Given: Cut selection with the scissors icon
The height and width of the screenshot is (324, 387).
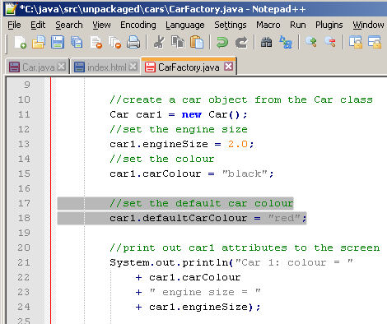Looking at the screenshot, I should pyautogui.click(x=159, y=43).
